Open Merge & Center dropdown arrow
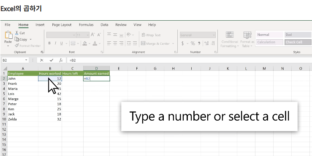Image resolution: width=312 pixels, height=156 pixels. tap(173, 43)
